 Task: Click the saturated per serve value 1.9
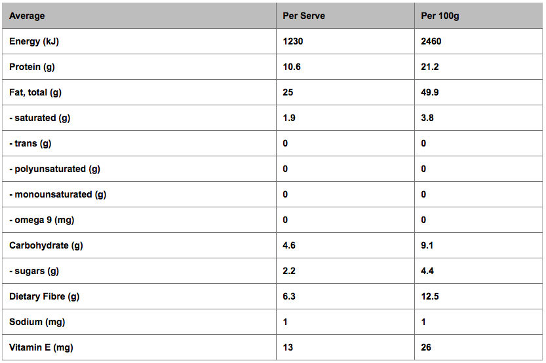(288, 118)
